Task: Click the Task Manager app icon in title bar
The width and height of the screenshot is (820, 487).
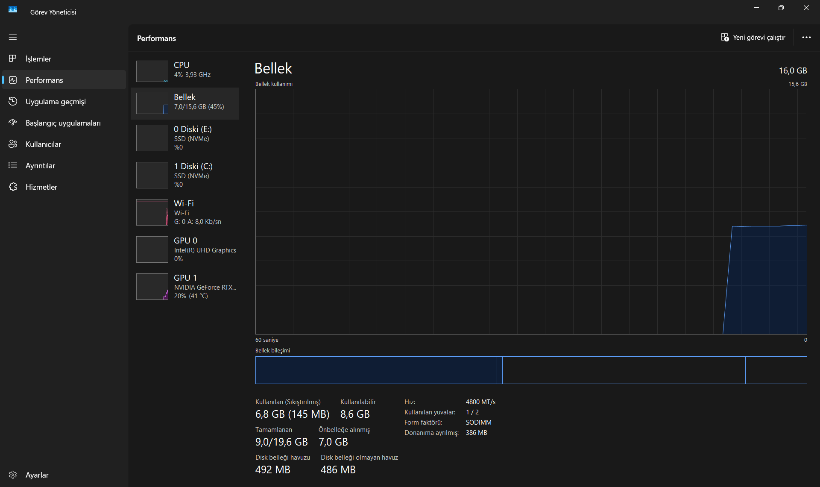Action: pyautogui.click(x=13, y=9)
